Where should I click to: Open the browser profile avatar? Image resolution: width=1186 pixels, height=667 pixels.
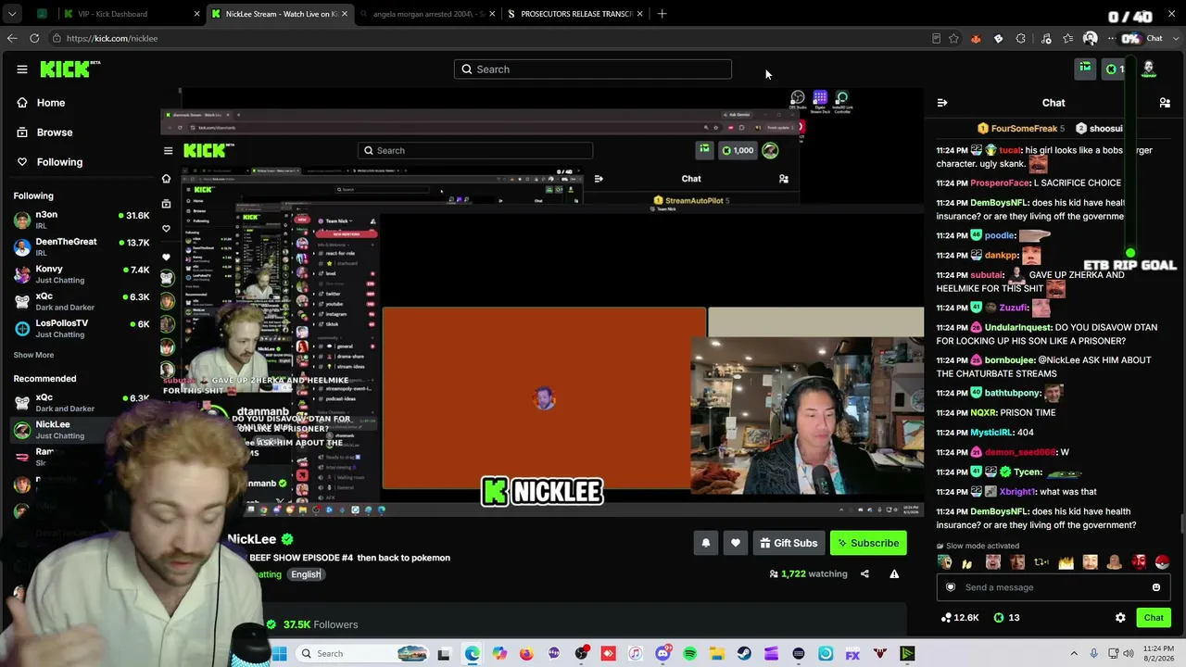(x=1091, y=38)
